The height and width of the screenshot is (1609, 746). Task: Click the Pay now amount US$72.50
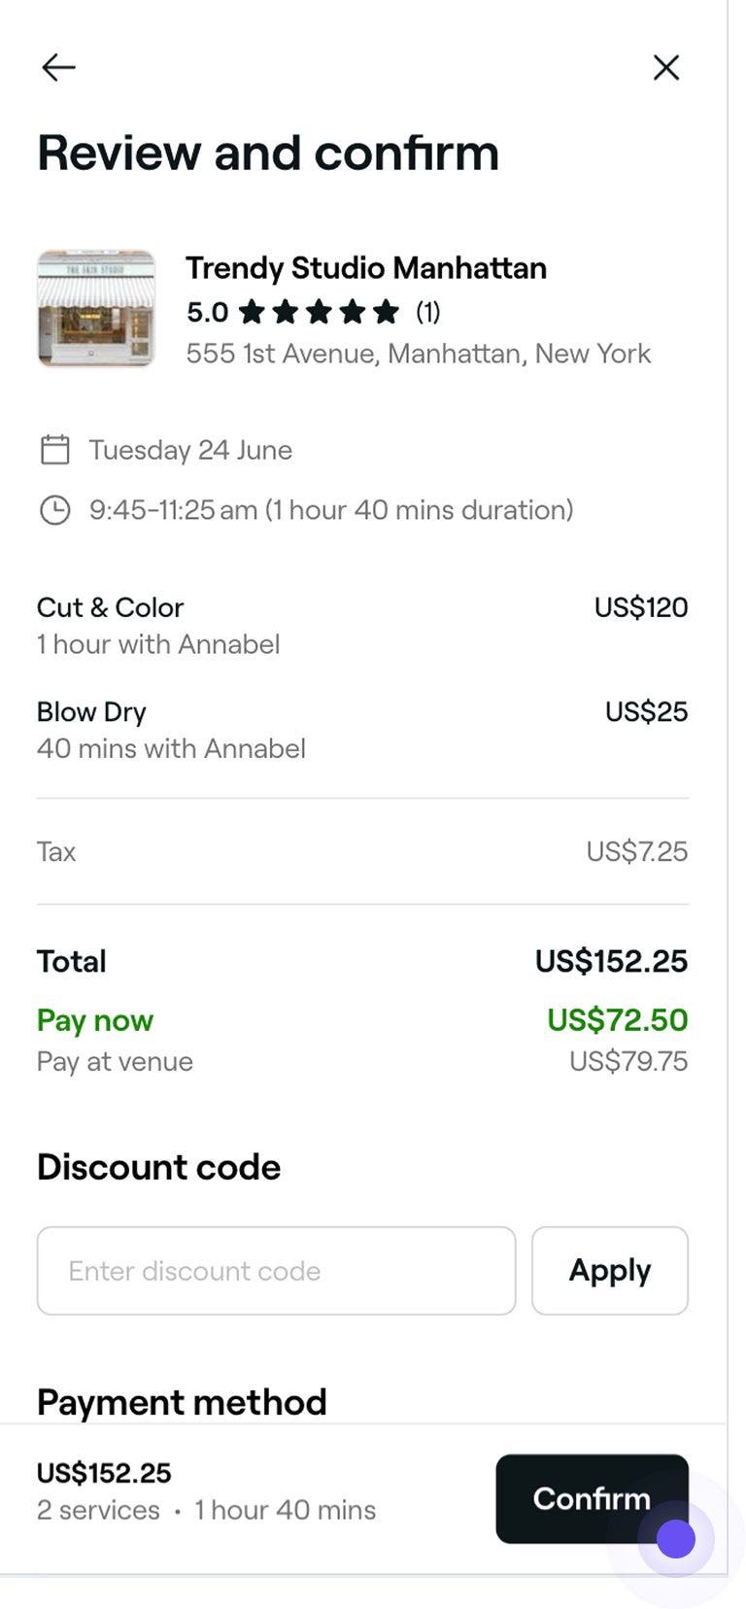[x=617, y=1020]
